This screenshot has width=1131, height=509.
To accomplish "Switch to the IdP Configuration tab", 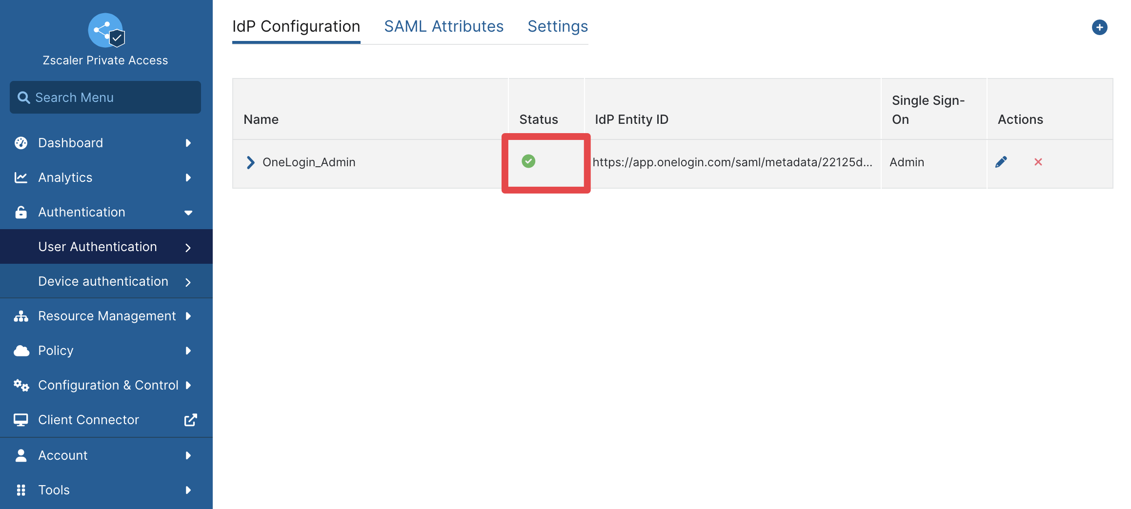I will click(x=296, y=26).
